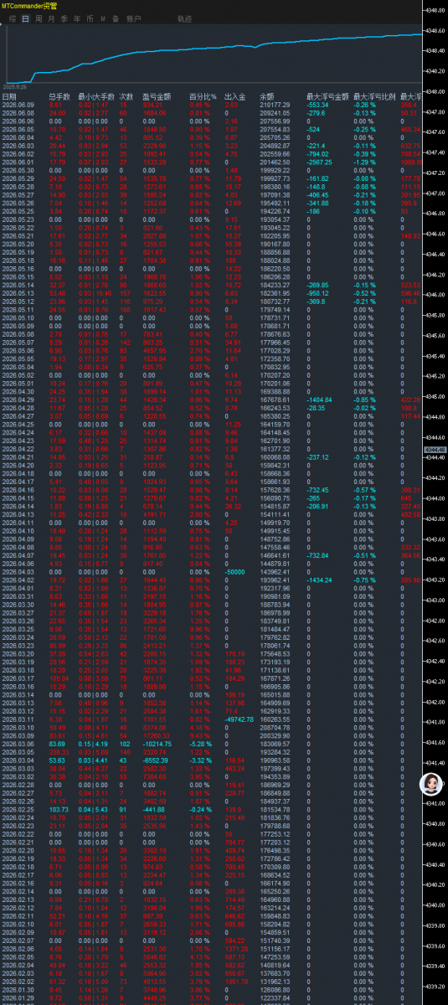Viewport: 448px width, 1005px height.
Task: Select the 2026.06.09 date row
Action: tap(17, 106)
